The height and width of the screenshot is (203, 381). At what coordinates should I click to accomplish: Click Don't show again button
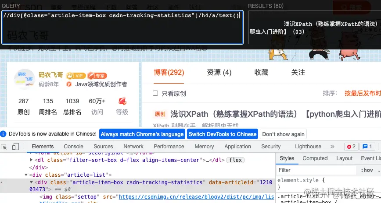[x=283, y=134]
